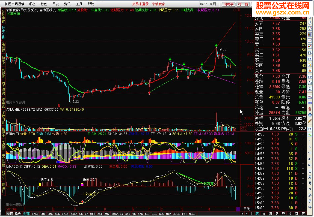The height and width of the screenshot is (217, 314).
Task: Click the plus zoom button at bottom
Action: (x=242, y=214)
